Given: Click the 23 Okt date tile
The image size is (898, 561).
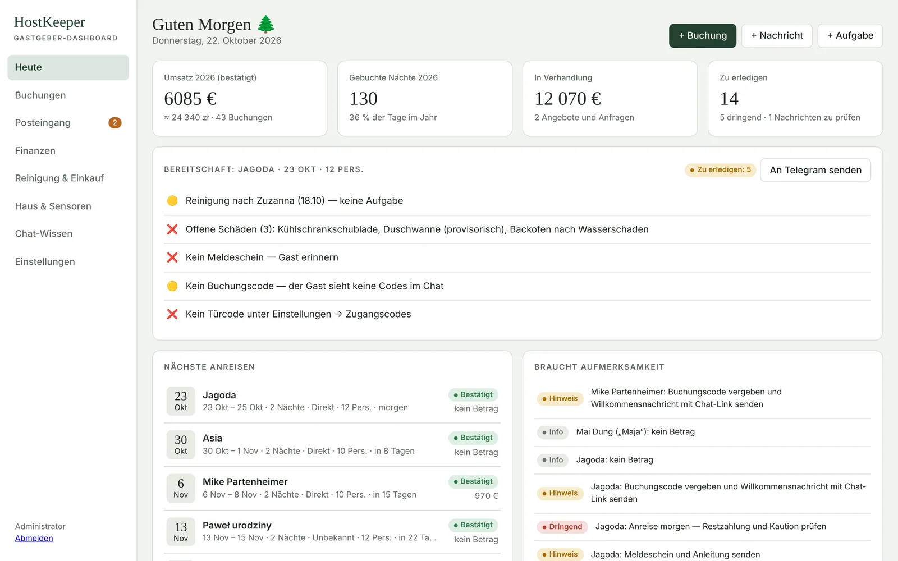Looking at the screenshot, I should 181,401.
